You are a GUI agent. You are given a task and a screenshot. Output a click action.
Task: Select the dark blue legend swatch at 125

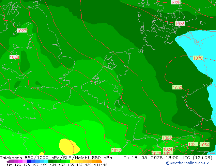pyautogui.click(x=29, y=161)
